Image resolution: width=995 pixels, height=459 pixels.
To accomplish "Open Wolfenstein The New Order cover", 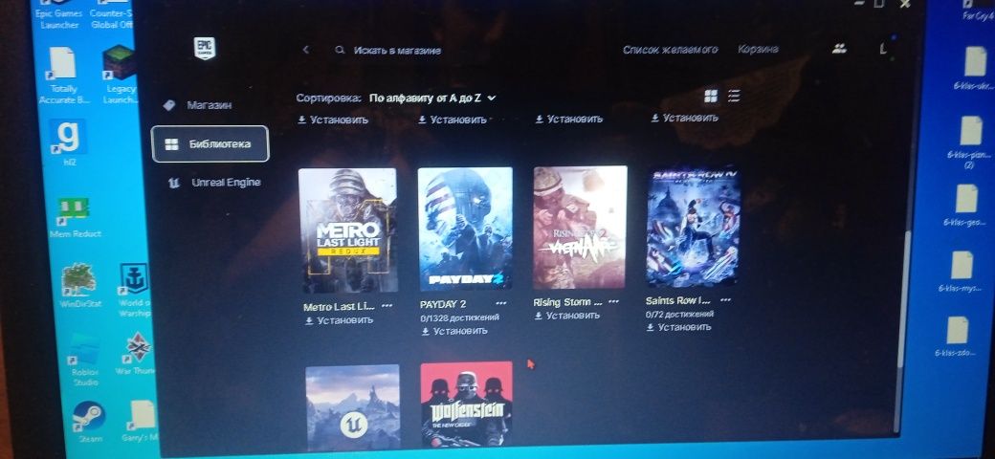I will click(467, 404).
